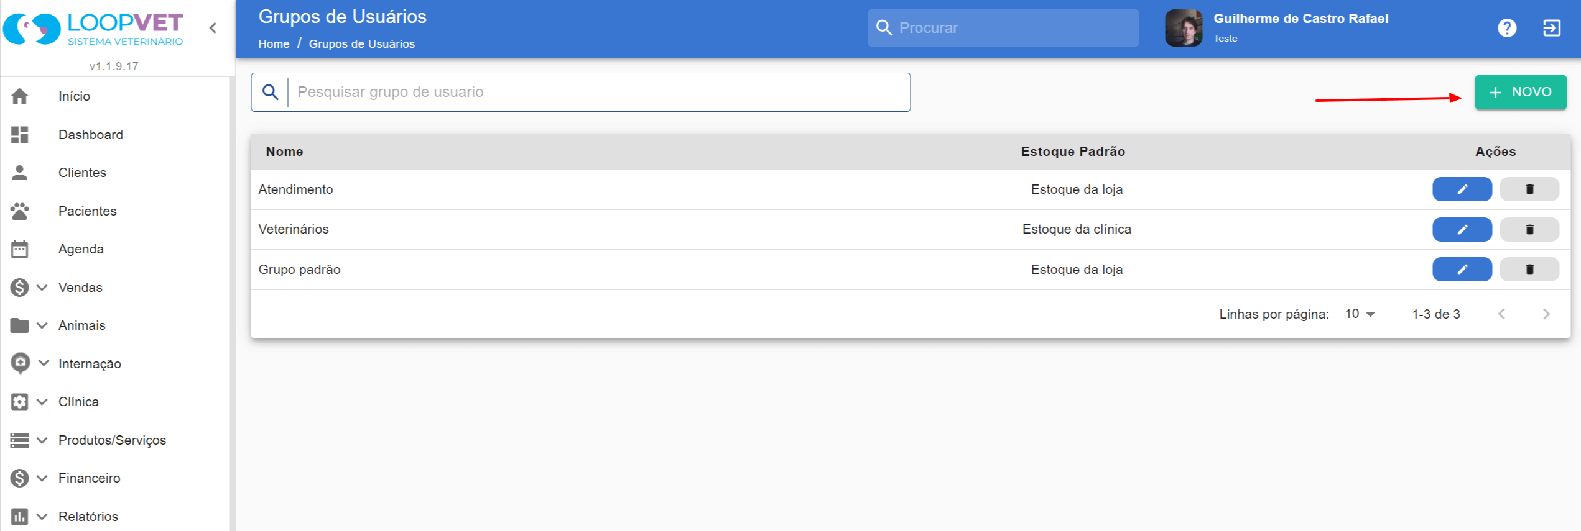Click the magnifier icon beside group search
The image size is (1581, 531).
tap(270, 92)
